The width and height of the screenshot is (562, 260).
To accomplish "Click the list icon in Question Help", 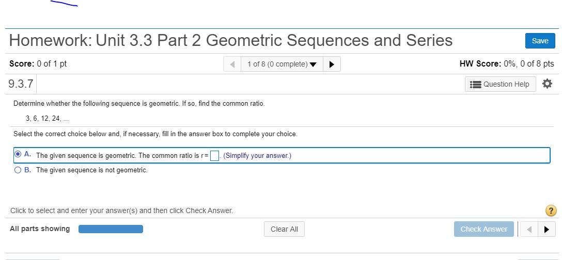I will point(476,84).
